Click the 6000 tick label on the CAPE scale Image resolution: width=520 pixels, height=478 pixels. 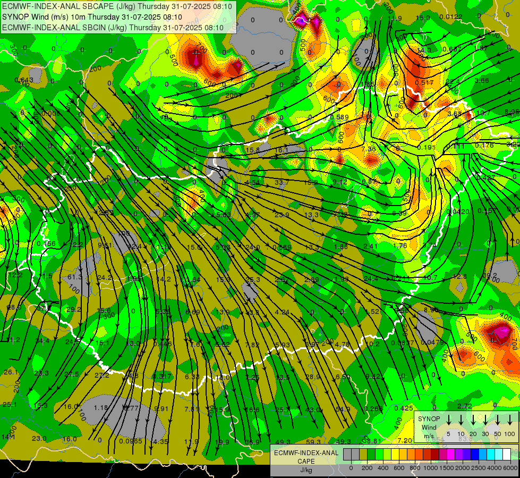pyautogui.click(x=510, y=468)
